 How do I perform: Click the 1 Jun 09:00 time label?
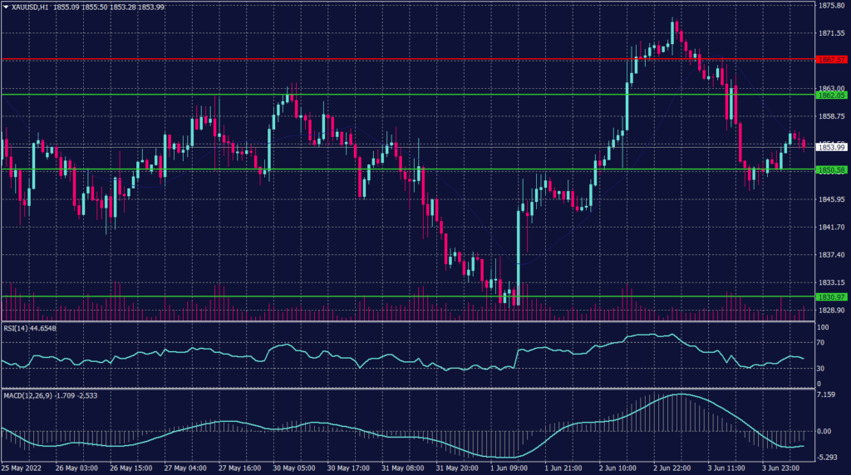(508, 468)
